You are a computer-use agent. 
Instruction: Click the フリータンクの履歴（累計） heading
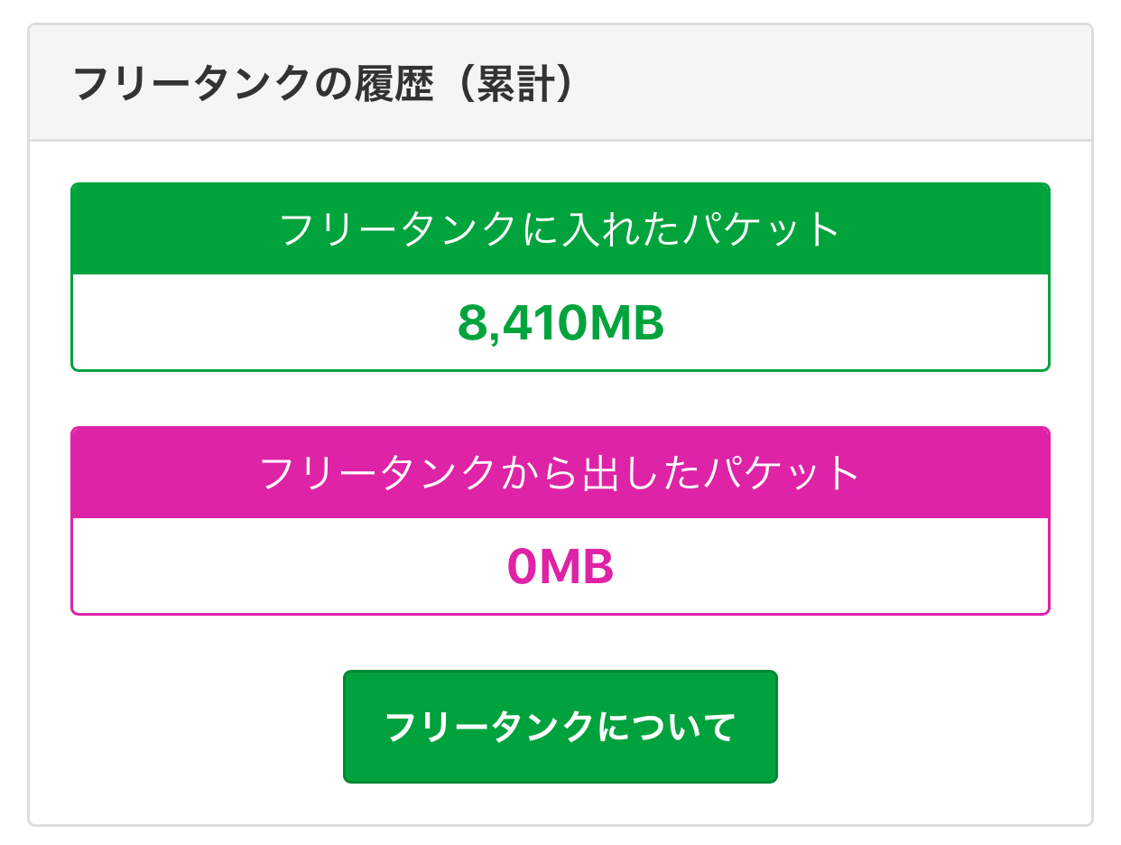click(x=323, y=84)
